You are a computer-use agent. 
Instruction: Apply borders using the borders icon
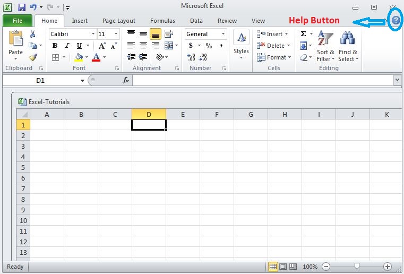click(55, 57)
